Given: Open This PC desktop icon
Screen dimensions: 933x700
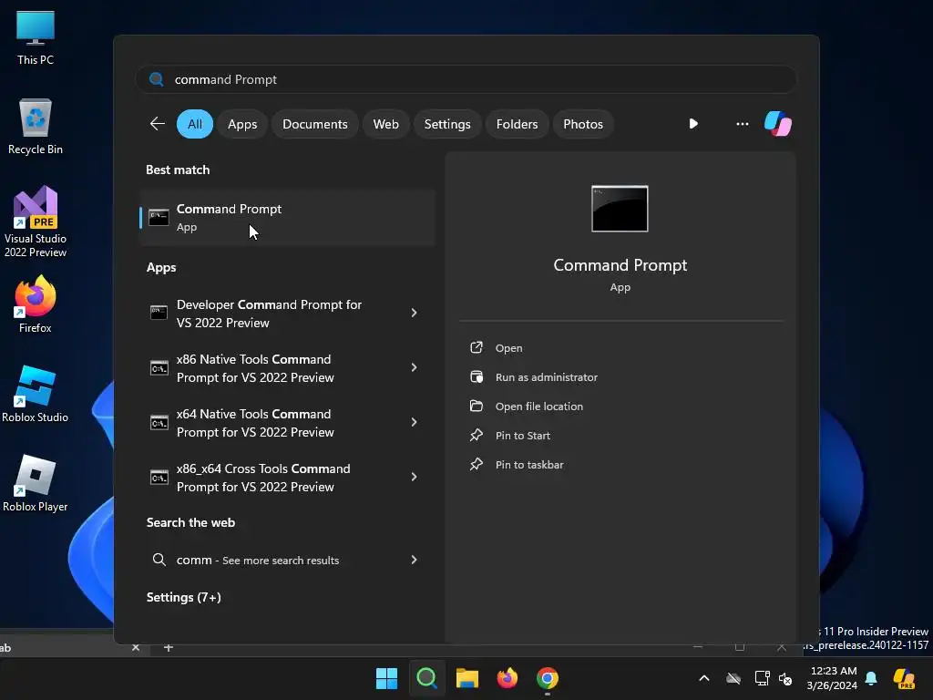Looking at the screenshot, I should click(x=36, y=38).
